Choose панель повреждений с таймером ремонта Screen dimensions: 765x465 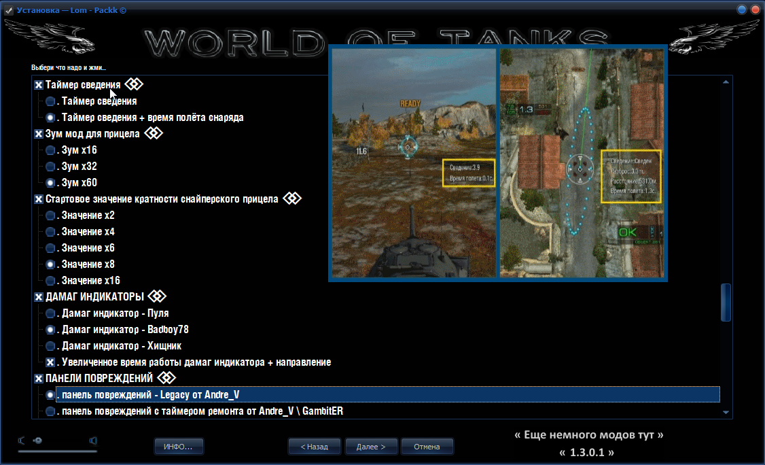50,411
